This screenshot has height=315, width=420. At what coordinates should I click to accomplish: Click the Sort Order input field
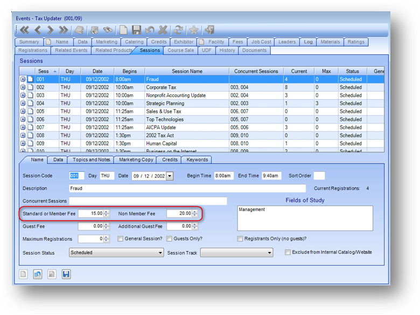tap(319, 176)
